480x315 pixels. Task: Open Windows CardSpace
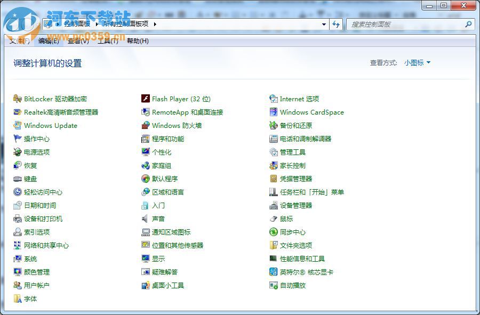click(x=312, y=112)
